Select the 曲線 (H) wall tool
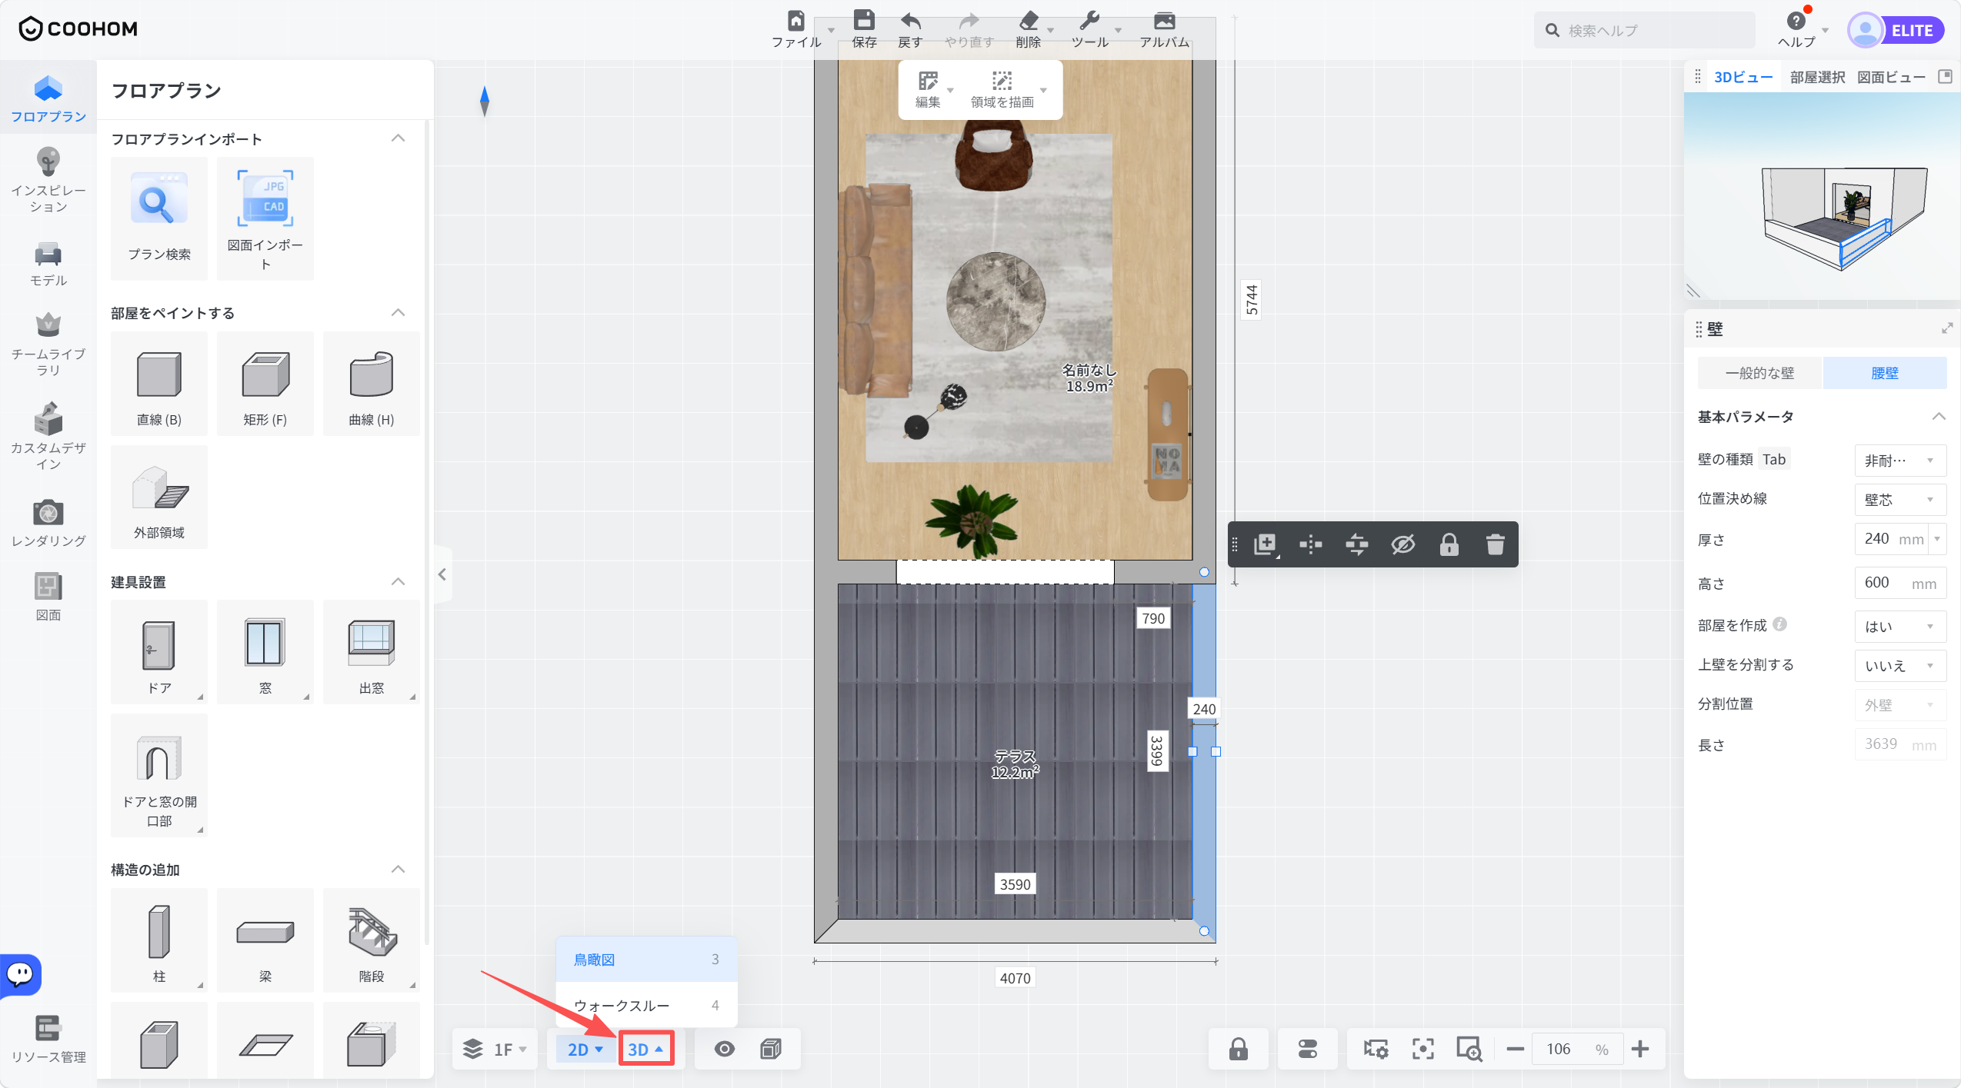The height and width of the screenshot is (1088, 1961). pyautogui.click(x=372, y=384)
